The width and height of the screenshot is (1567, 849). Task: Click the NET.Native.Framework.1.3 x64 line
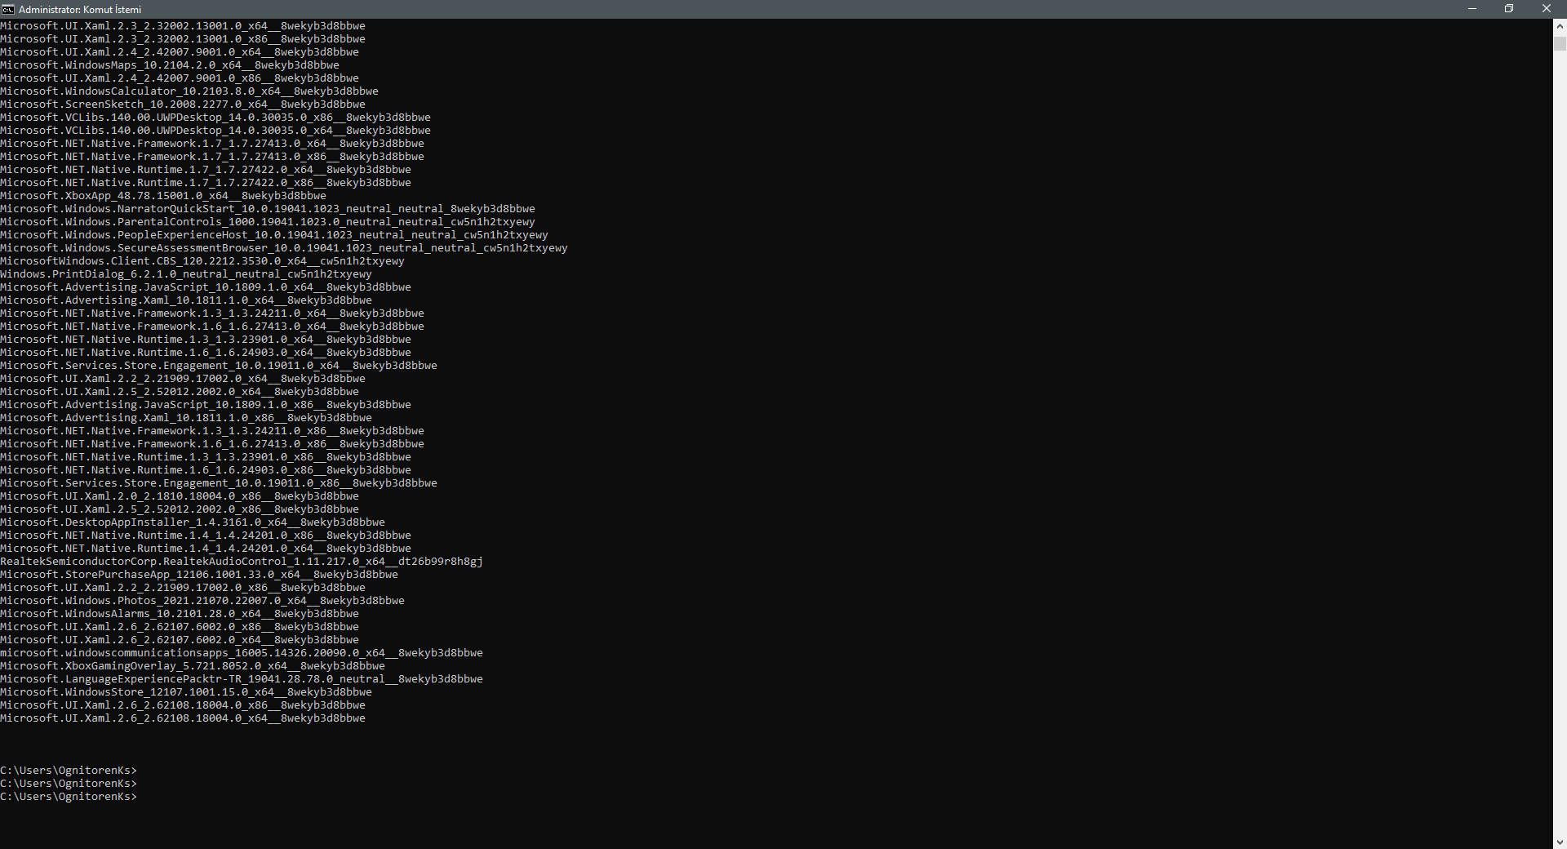click(212, 313)
